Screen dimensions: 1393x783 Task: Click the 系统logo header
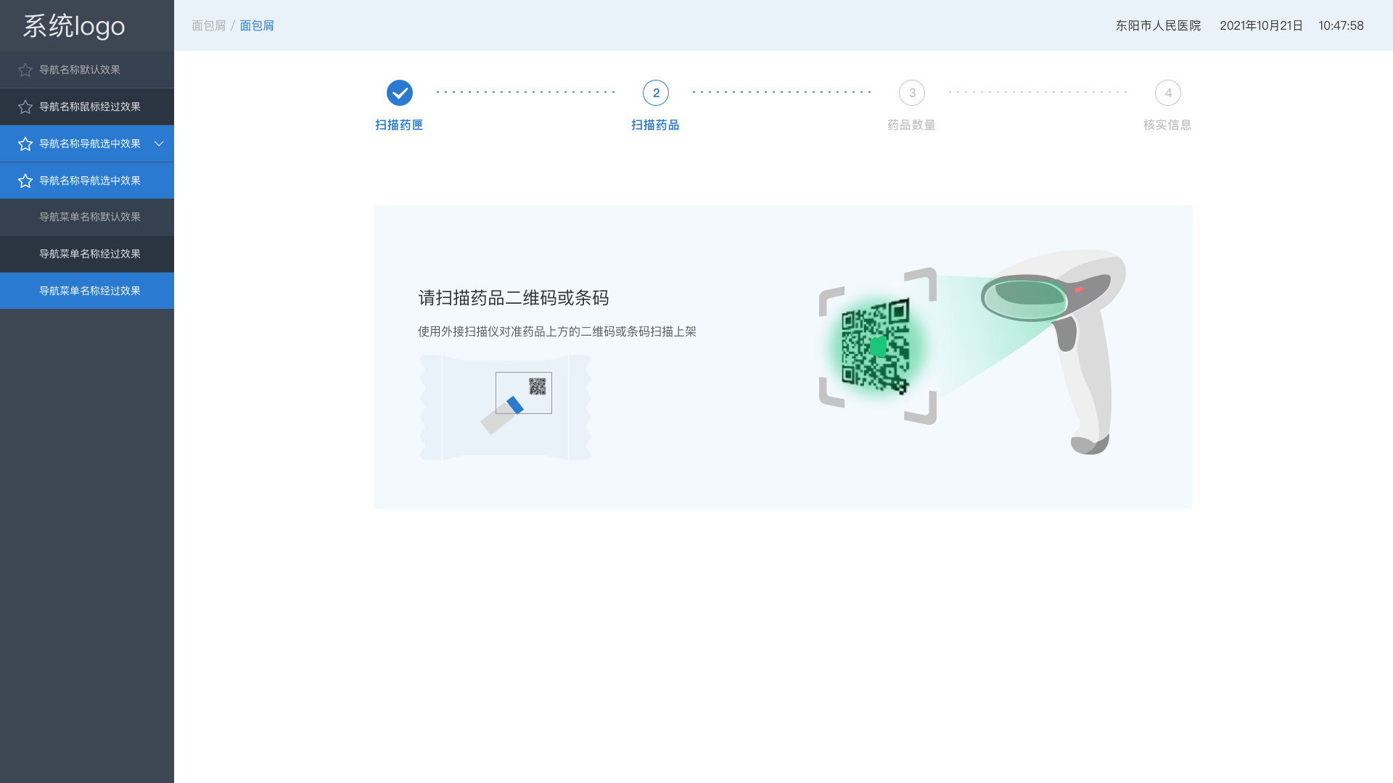tap(74, 26)
